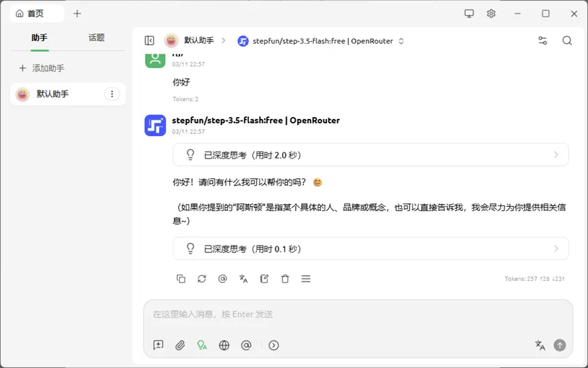Click the stepfun model avatar icon
Image resolution: width=588 pixels, height=368 pixels.
pyautogui.click(x=155, y=125)
